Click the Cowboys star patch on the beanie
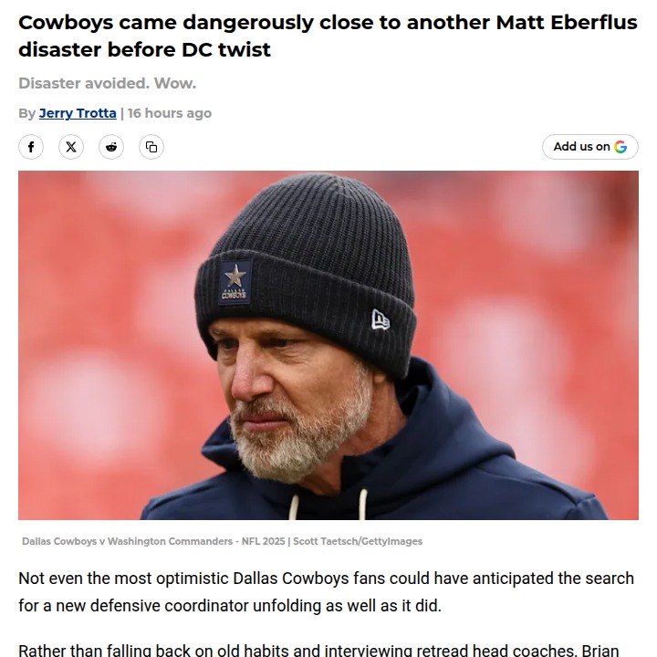The height and width of the screenshot is (657, 657). click(235, 282)
